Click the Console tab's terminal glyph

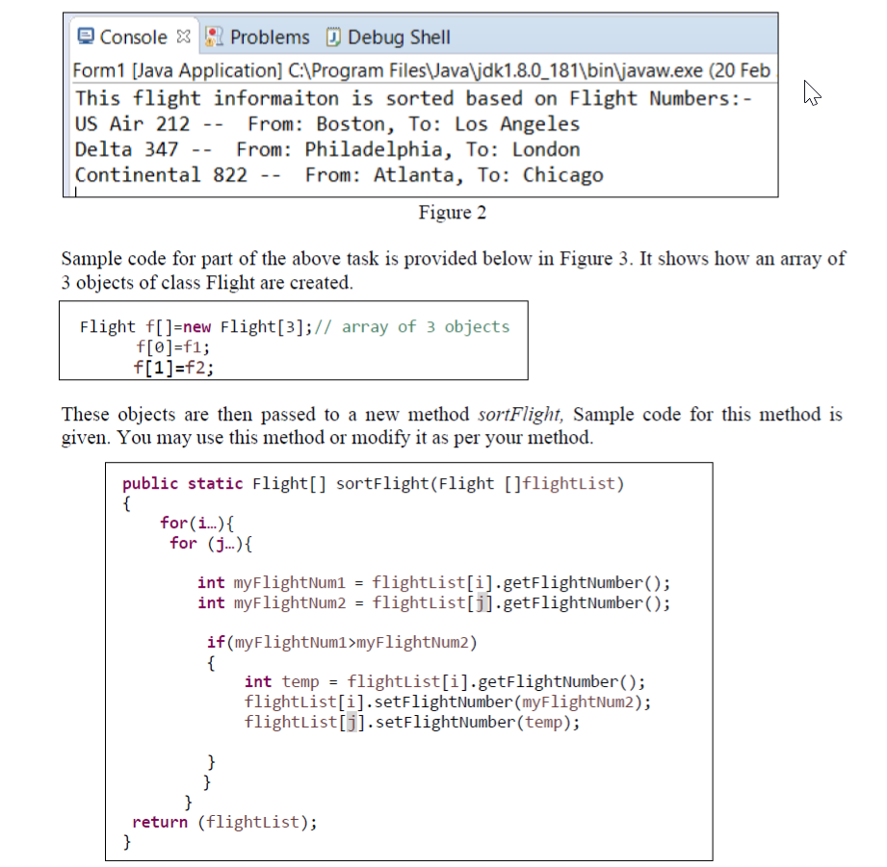pos(84,37)
